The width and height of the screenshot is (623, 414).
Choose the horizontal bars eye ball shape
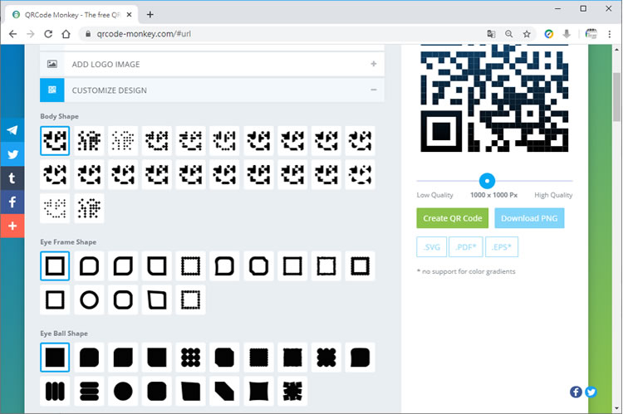(x=89, y=391)
